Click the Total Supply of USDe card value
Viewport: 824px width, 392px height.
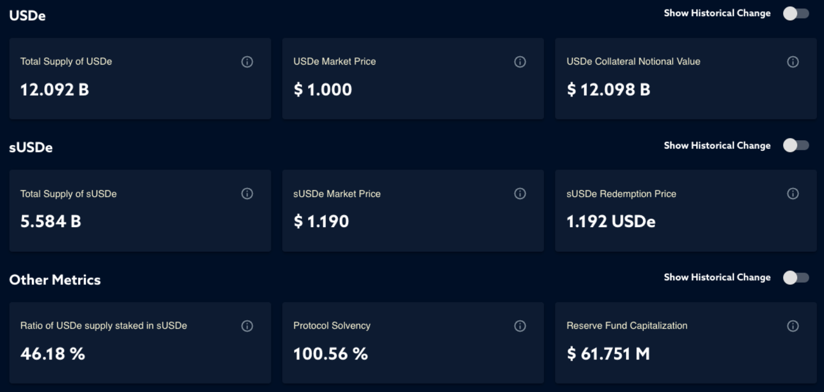click(54, 90)
